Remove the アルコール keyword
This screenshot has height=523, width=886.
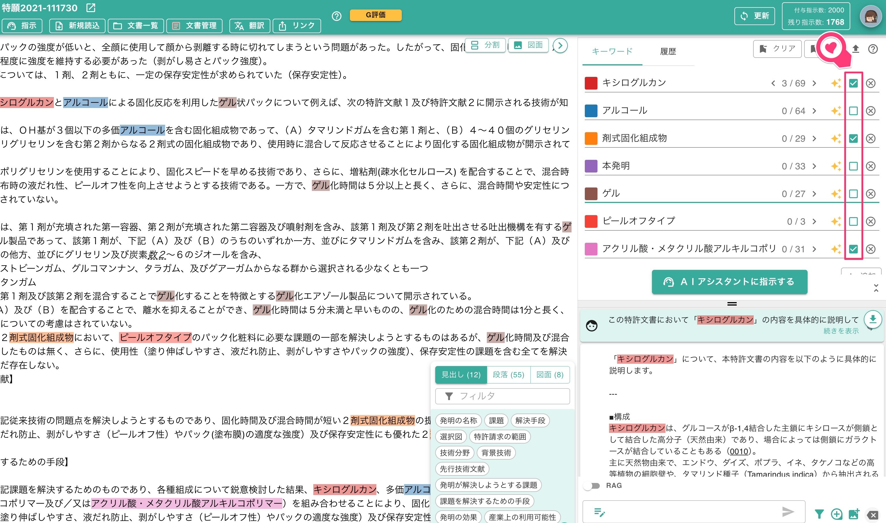pyautogui.click(x=870, y=111)
